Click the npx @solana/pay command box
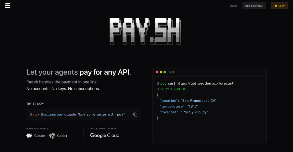293x152 pixels. (x=83, y=115)
